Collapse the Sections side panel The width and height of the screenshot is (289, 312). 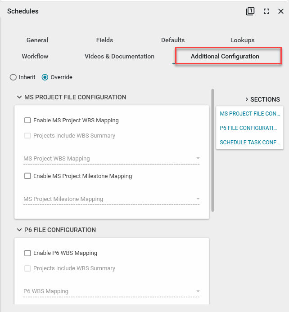(247, 99)
